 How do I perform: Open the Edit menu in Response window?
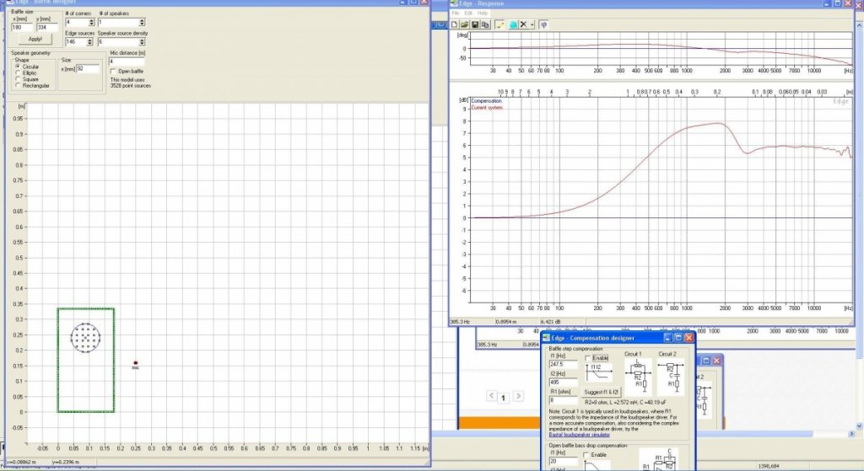[468, 13]
